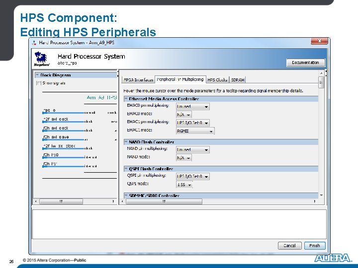The image size is (358, 268).
Task: Select the f2h_irq1 signal
Action: 50,164
